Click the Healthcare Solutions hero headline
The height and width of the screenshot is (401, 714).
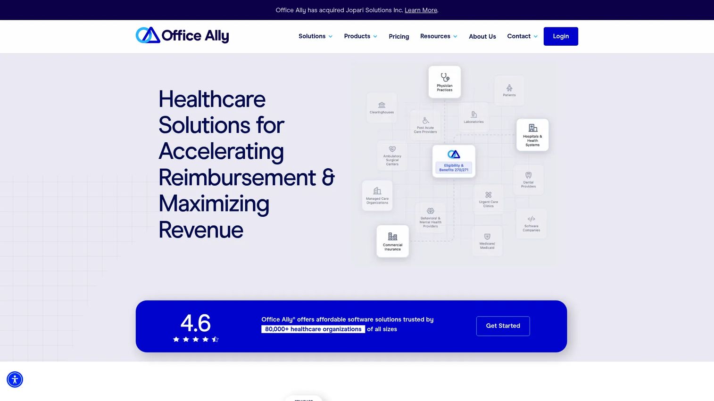coord(246,164)
